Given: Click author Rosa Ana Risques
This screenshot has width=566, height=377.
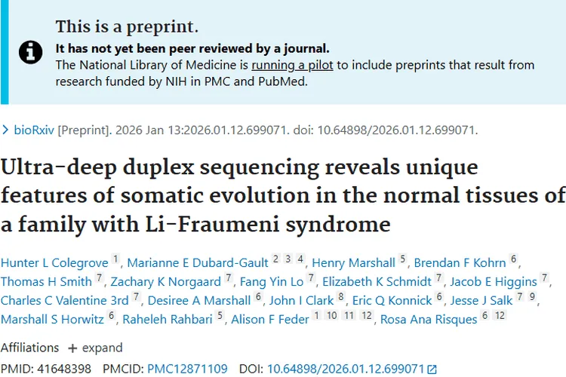Looking at the screenshot, I should pyautogui.click(x=428, y=319).
